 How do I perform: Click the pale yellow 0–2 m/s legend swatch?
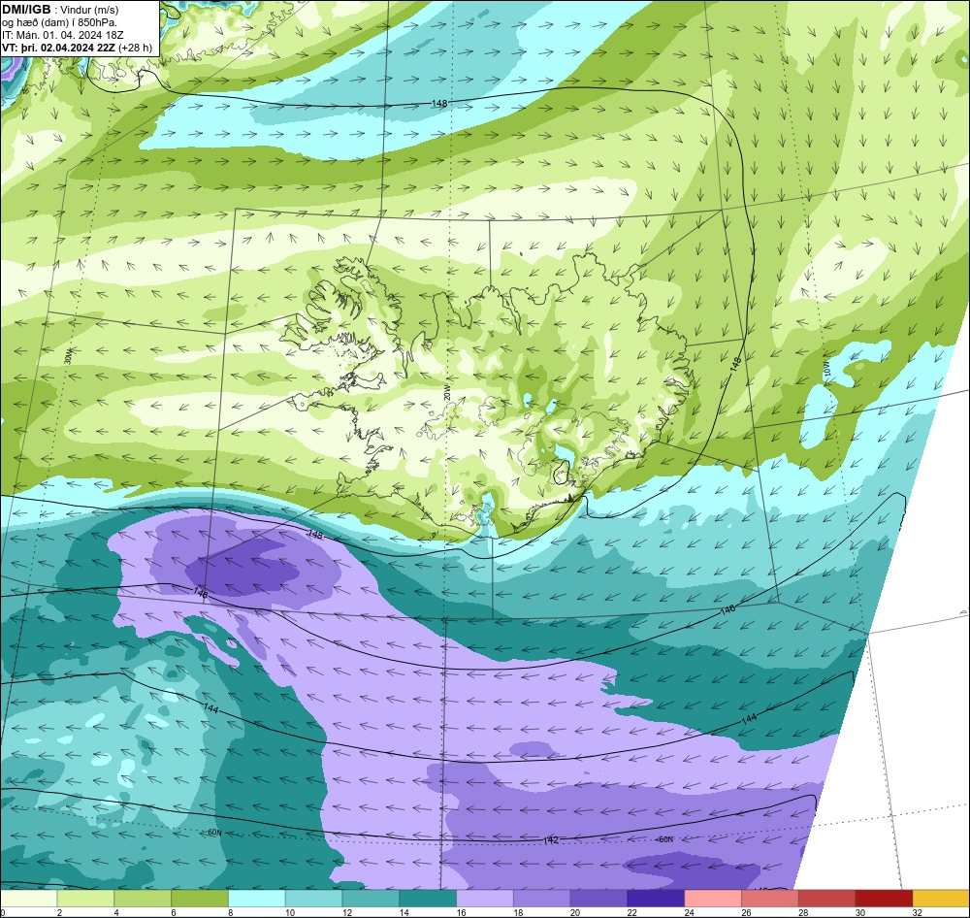click(28, 899)
